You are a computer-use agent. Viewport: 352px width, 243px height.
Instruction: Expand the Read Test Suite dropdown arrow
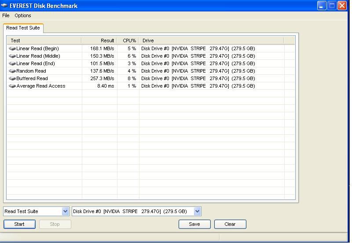(65, 211)
